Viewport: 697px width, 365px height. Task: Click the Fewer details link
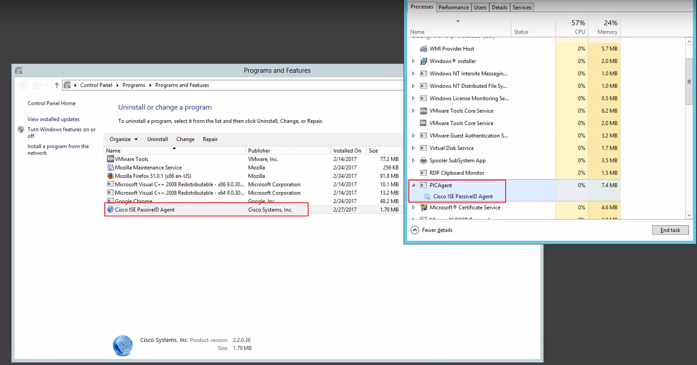[x=437, y=230]
